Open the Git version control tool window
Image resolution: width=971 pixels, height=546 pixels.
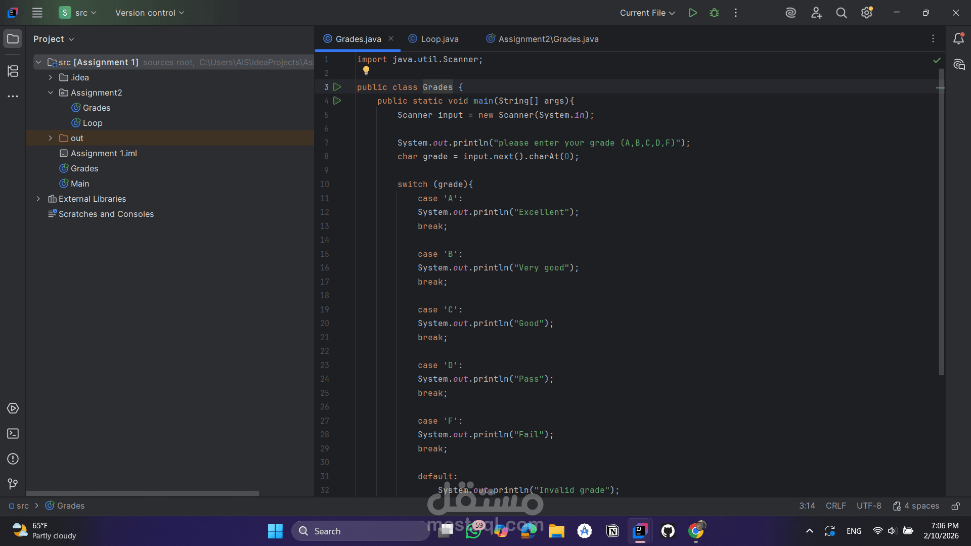(13, 484)
